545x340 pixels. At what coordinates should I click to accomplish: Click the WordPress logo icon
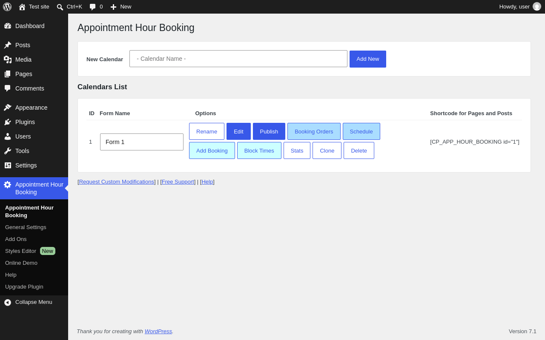click(7, 7)
